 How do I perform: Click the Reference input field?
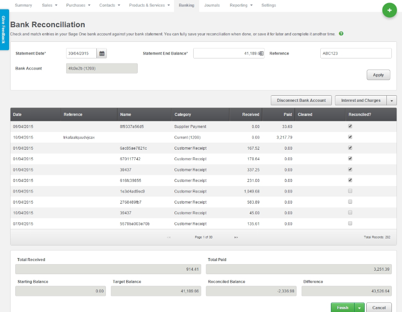[356, 53]
